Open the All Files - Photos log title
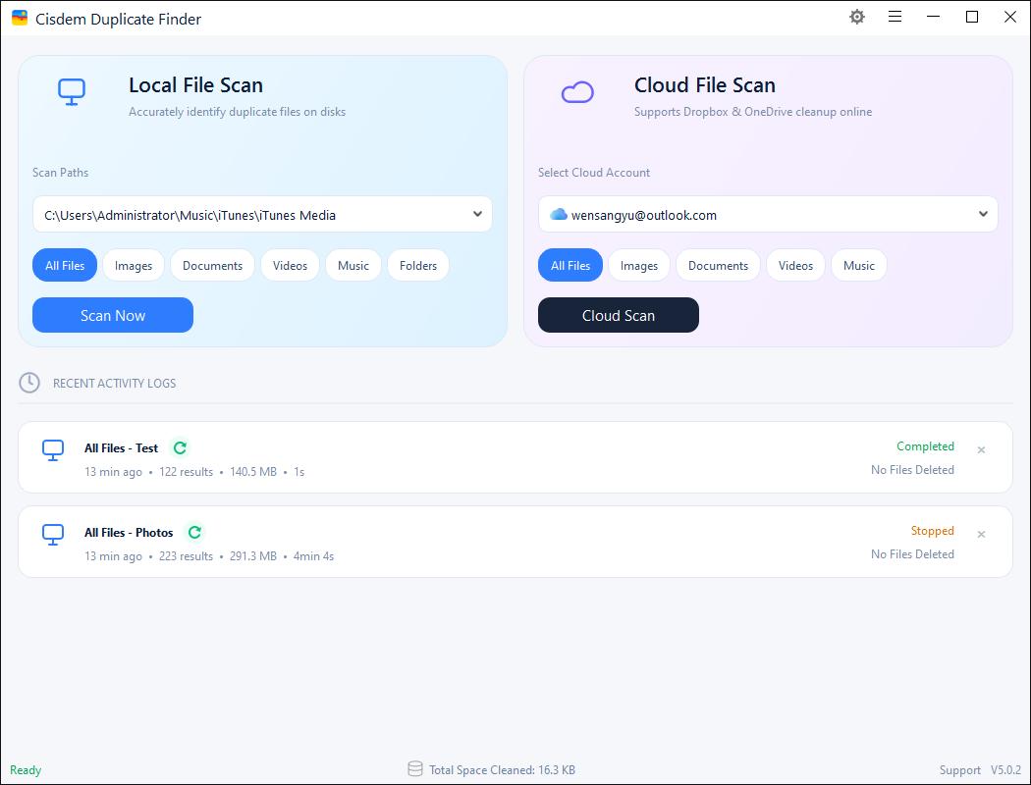Image resolution: width=1031 pixels, height=785 pixels. tap(129, 532)
